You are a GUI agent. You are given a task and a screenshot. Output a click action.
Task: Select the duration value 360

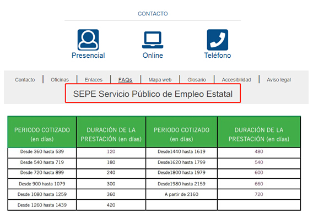click(x=111, y=194)
